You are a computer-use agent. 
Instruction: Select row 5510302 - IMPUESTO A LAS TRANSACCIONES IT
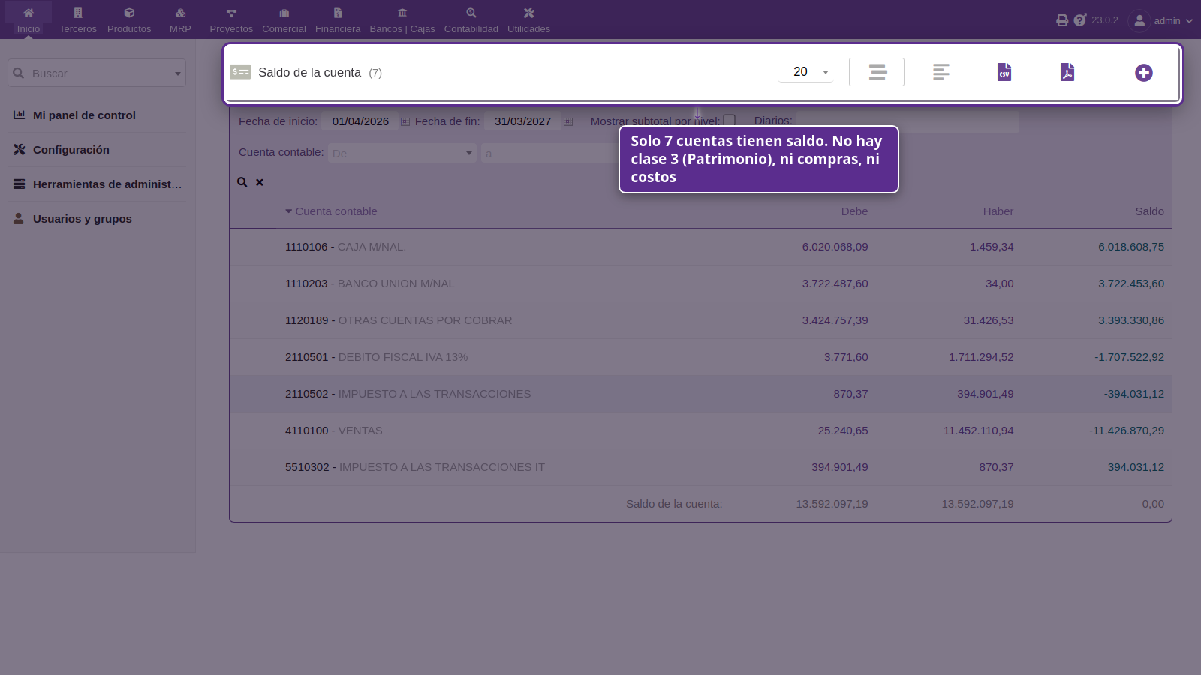pos(700,467)
